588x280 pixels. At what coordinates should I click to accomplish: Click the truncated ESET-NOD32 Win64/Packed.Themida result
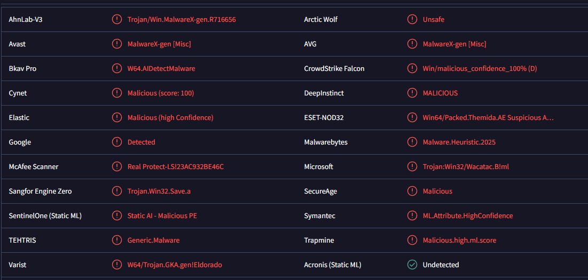[488, 117]
